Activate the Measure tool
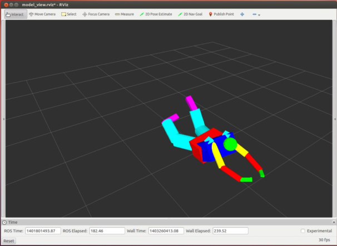The height and width of the screenshot is (246, 337). [x=125, y=14]
